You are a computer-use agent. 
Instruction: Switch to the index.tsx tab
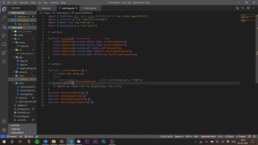tap(46, 8)
